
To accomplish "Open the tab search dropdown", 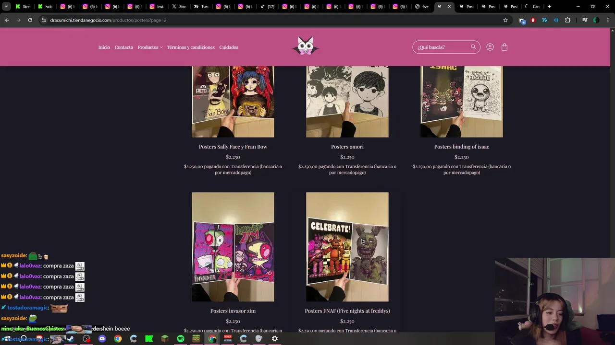I will pyautogui.click(x=6, y=6).
